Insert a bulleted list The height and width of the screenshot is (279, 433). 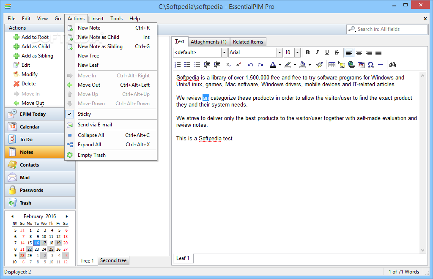pyautogui.click(x=187, y=65)
